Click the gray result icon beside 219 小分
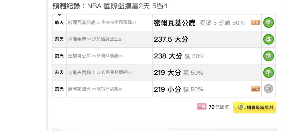The width and height of the screenshot is (285, 131). [269, 89]
